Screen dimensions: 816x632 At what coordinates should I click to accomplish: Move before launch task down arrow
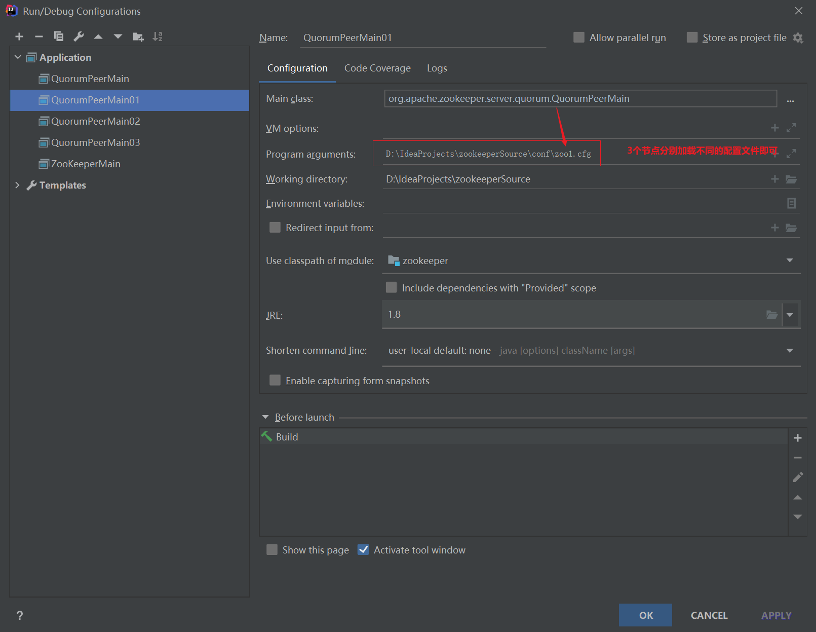point(798,516)
